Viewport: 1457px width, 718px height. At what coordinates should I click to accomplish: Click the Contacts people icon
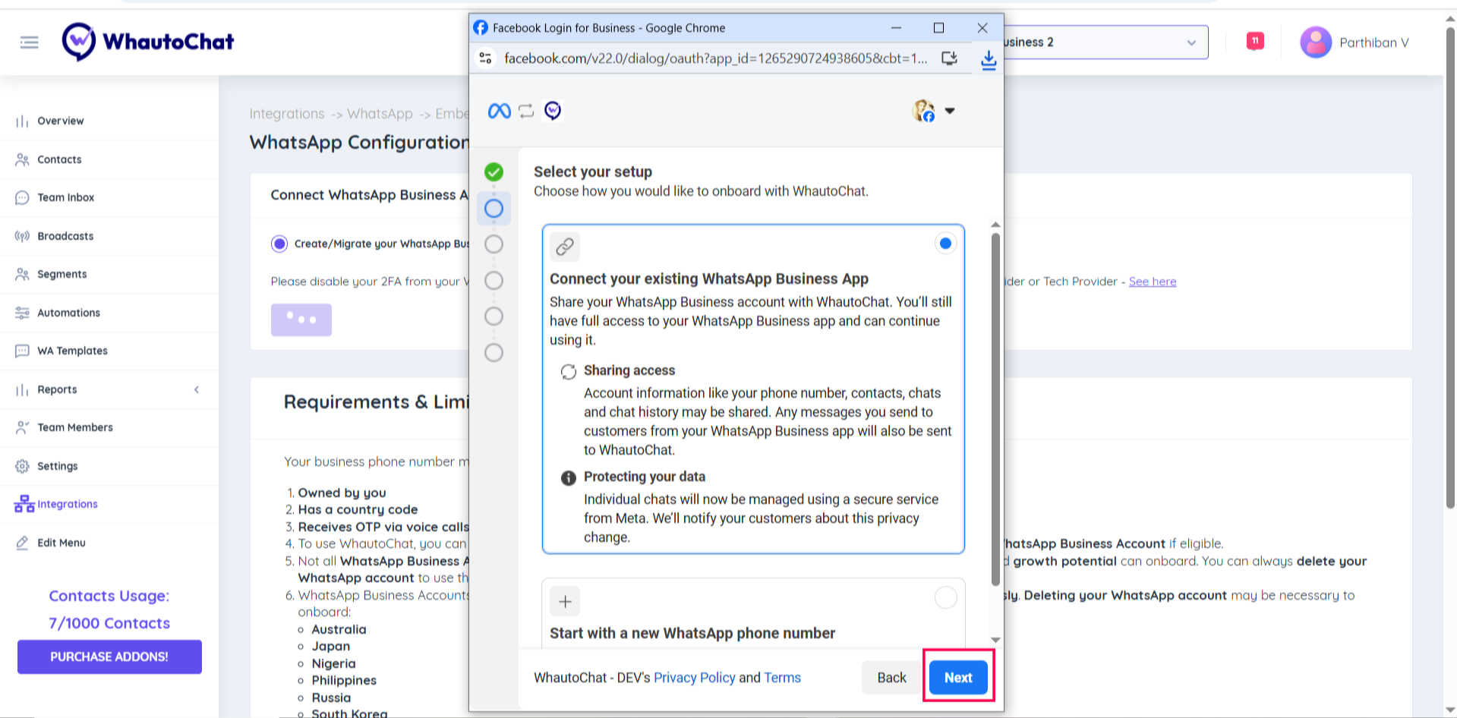point(22,159)
